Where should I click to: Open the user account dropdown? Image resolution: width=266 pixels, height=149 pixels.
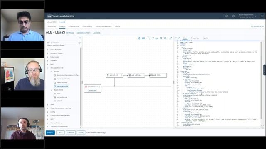[x=247, y=16]
